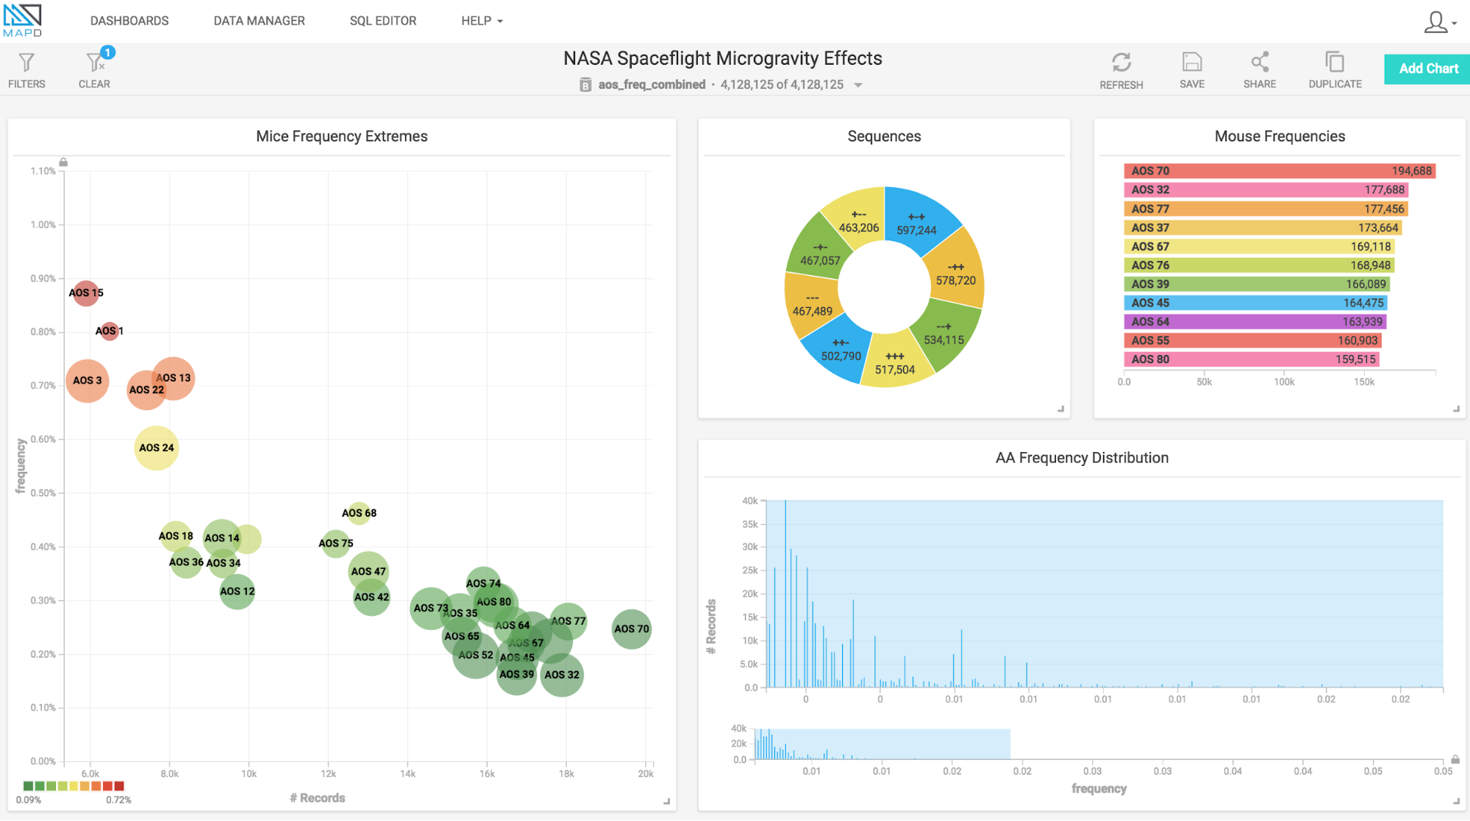Open the Help dropdown menu
Viewport: 1470px width, 821px height.
pos(482,21)
